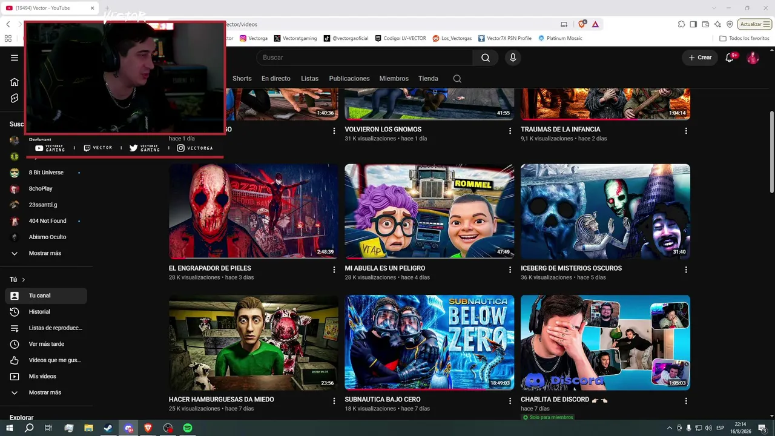Expand subscriptions with Mostrar más
This screenshot has width=775, height=436.
[44, 253]
